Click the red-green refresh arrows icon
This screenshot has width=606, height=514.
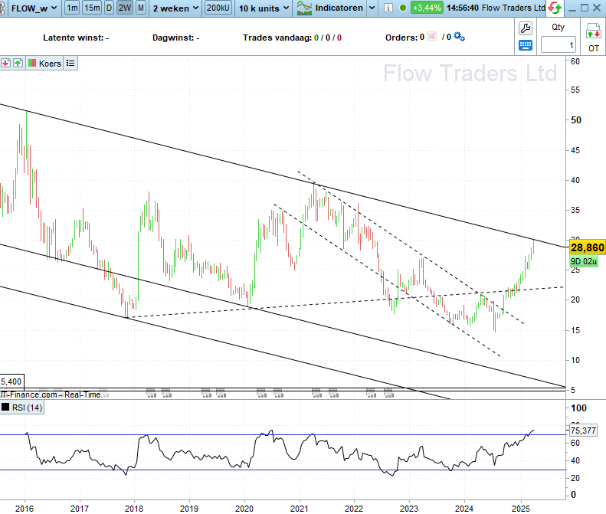[x=555, y=8]
